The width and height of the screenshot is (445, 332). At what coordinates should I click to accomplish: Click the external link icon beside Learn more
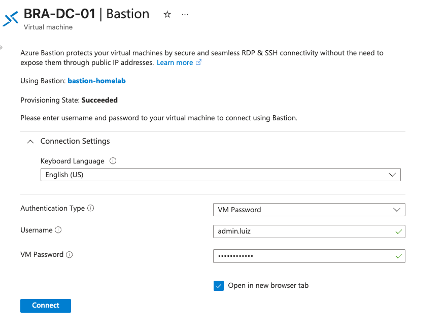pyautogui.click(x=199, y=63)
